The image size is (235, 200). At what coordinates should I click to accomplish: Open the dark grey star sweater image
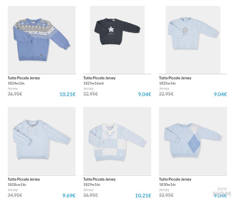tap(117, 40)
